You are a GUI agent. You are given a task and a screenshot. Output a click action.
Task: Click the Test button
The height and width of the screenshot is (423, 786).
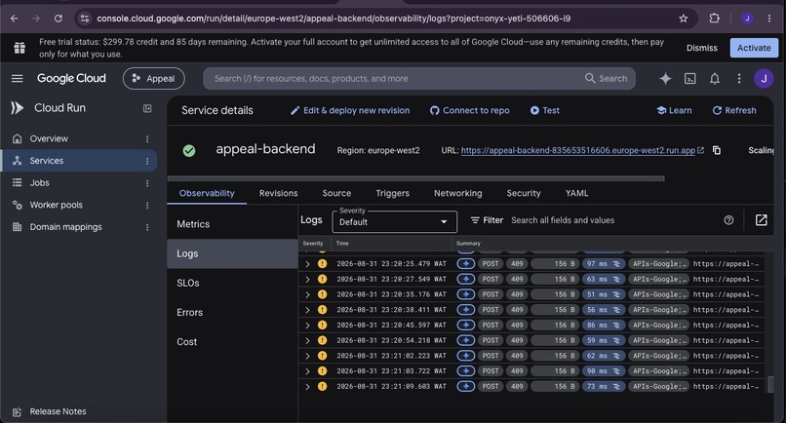(x=545, y=110)
